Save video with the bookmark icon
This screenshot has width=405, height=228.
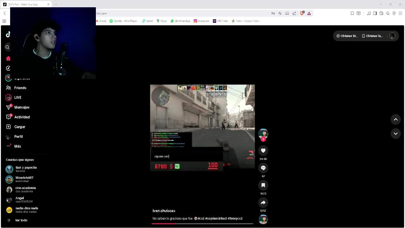[263, 185]
